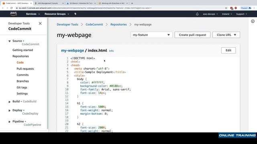The width and height of the screenshot is (257, 144).
Task: Click the line 1 DOCTYPE html text
Action: pos(83,58)
